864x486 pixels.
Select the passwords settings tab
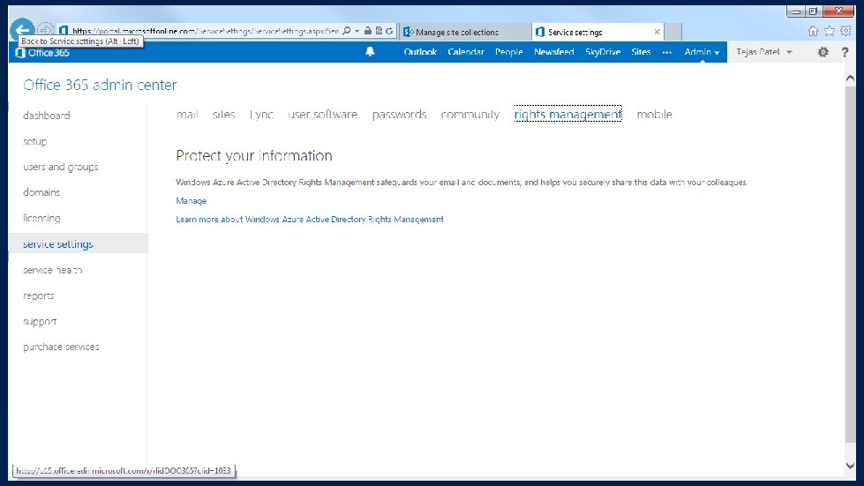click(399, 115)
